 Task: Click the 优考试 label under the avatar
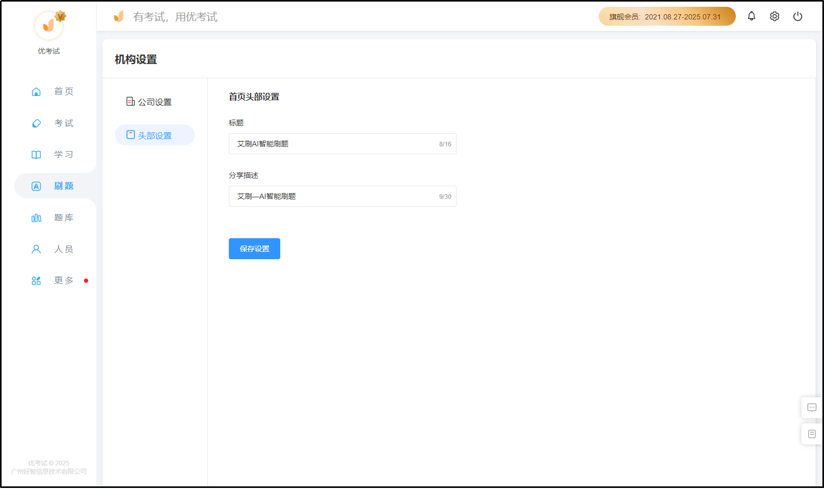(x=49, y=51)
